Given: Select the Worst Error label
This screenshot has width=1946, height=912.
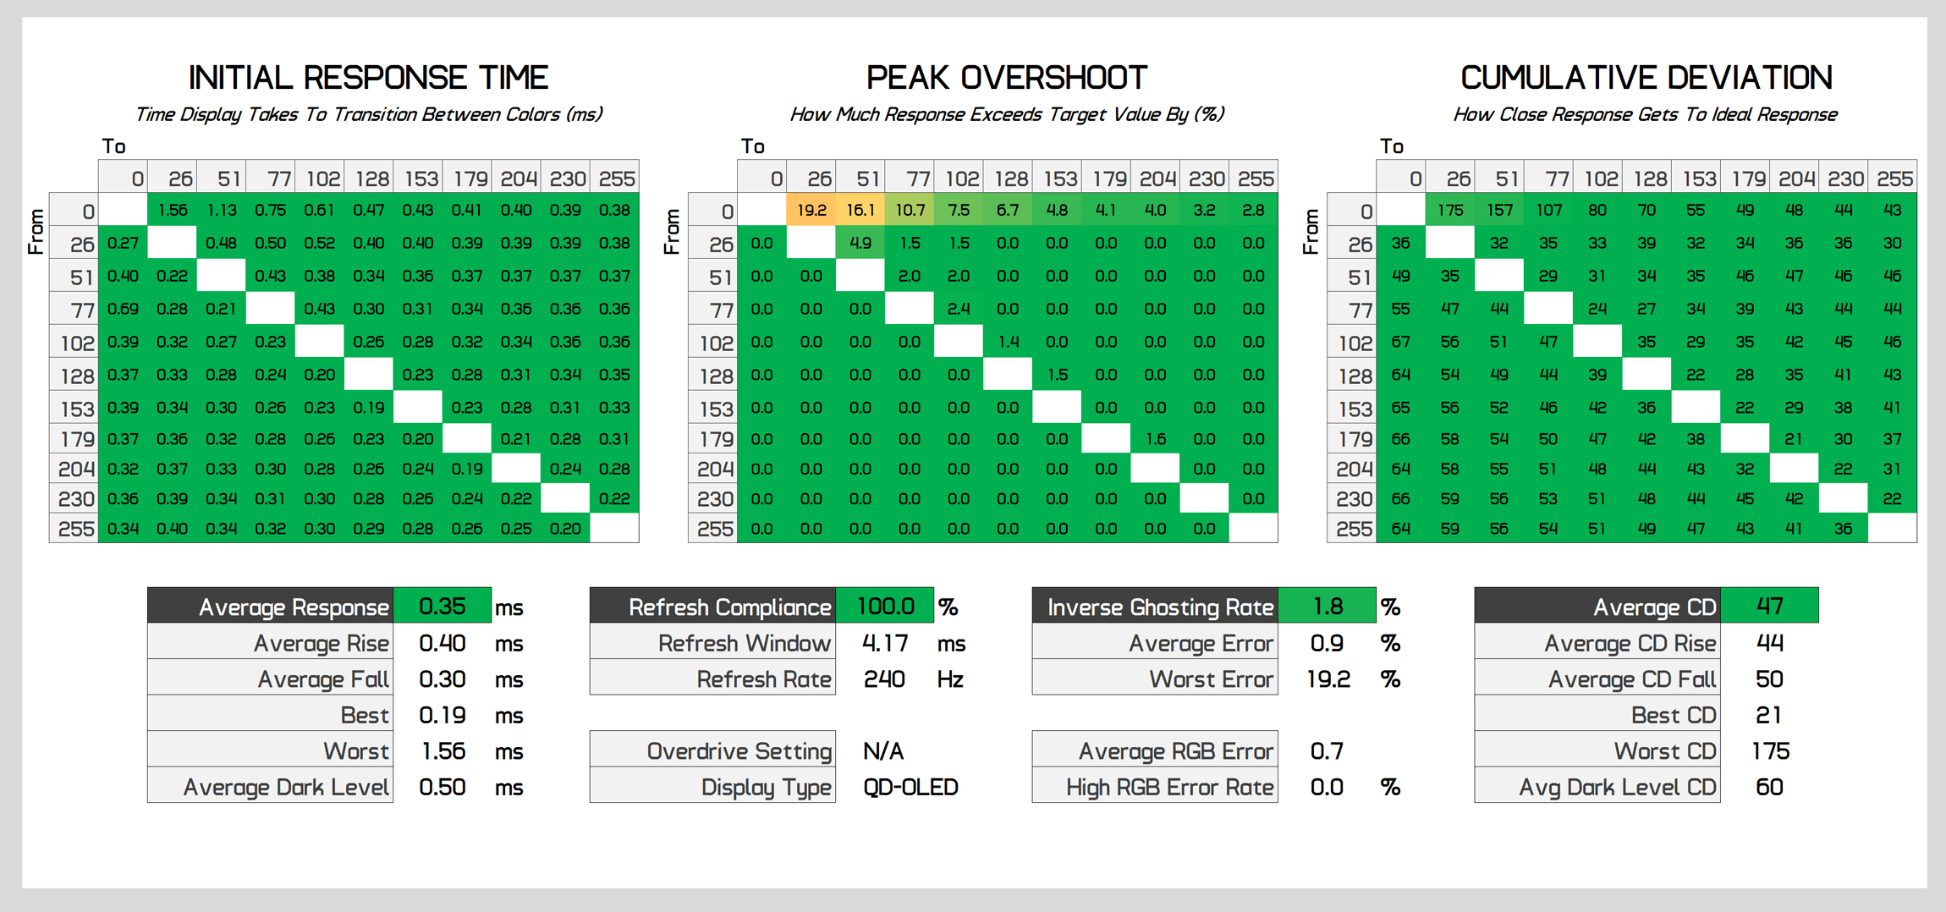Looking at the screenshot, I should (1211, 679).
